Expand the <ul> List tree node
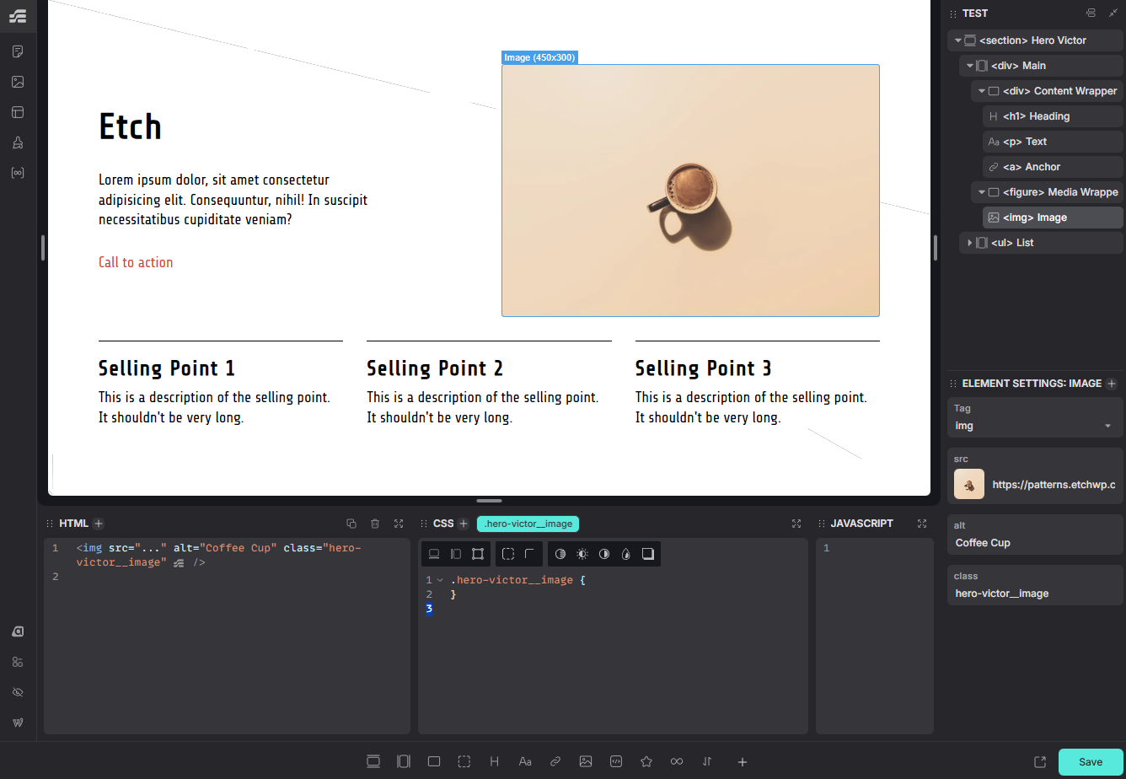Screen dimensions: 1126x779 click(x=969, y=243)
